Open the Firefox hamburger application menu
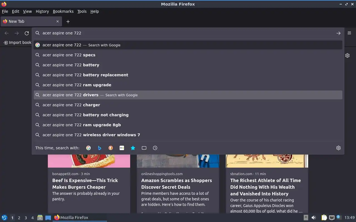Image resolution: width=356 pixels, height=222 pixels. point(349,33)
